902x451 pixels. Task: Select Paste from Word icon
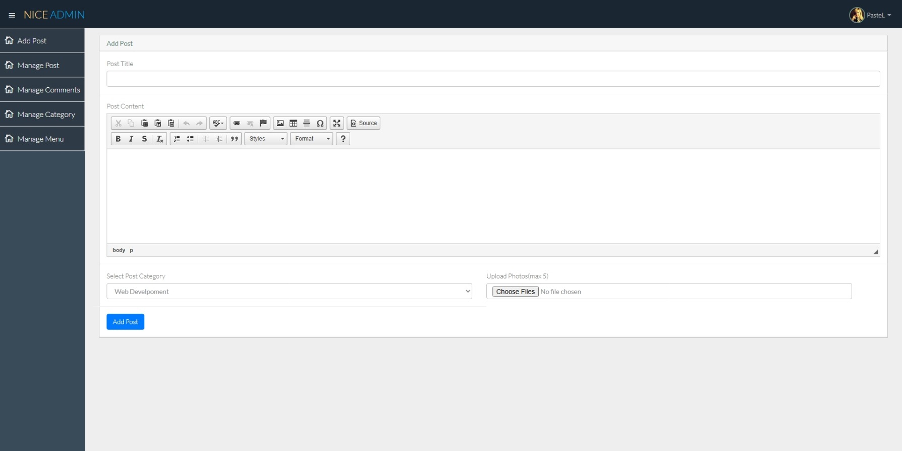tap(171, 123)
